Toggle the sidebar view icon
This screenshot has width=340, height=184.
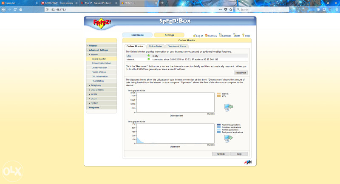coord(324,9)
